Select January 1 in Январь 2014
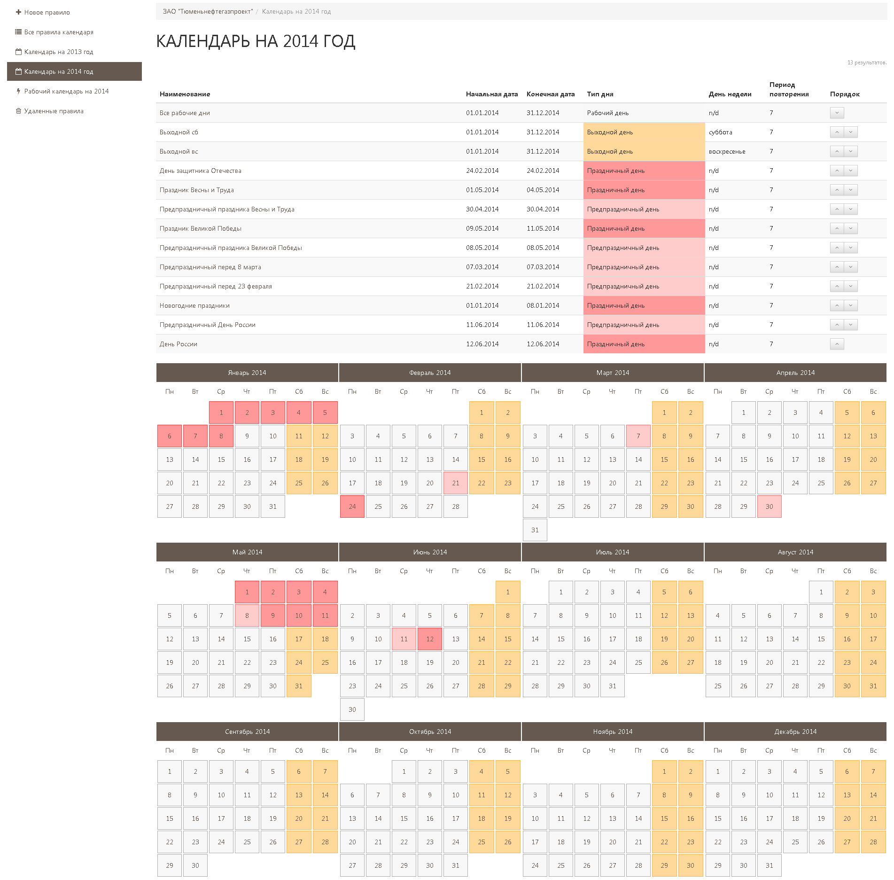 click(x=221, y=413)
